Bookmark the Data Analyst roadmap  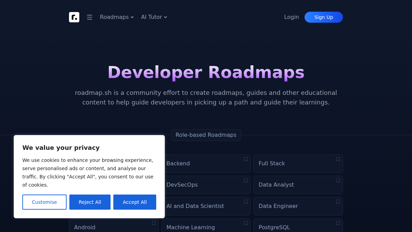pyautogui.click(x=338, y=180)
